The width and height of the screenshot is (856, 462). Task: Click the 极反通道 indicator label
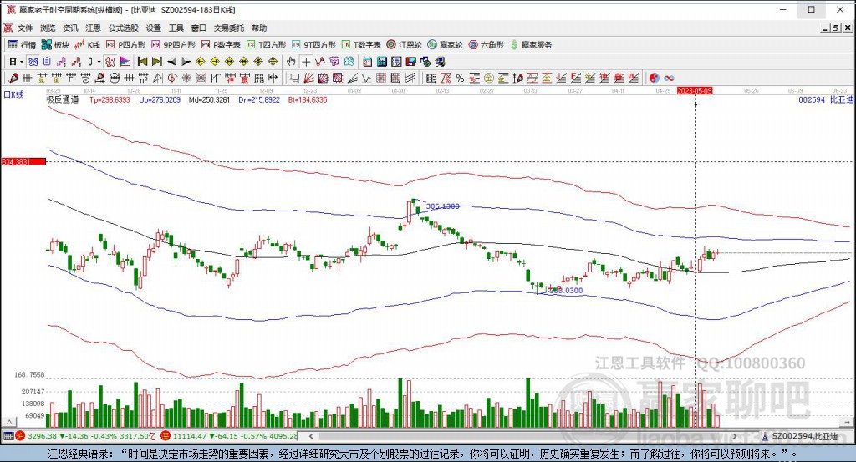(x=63, y=99)
